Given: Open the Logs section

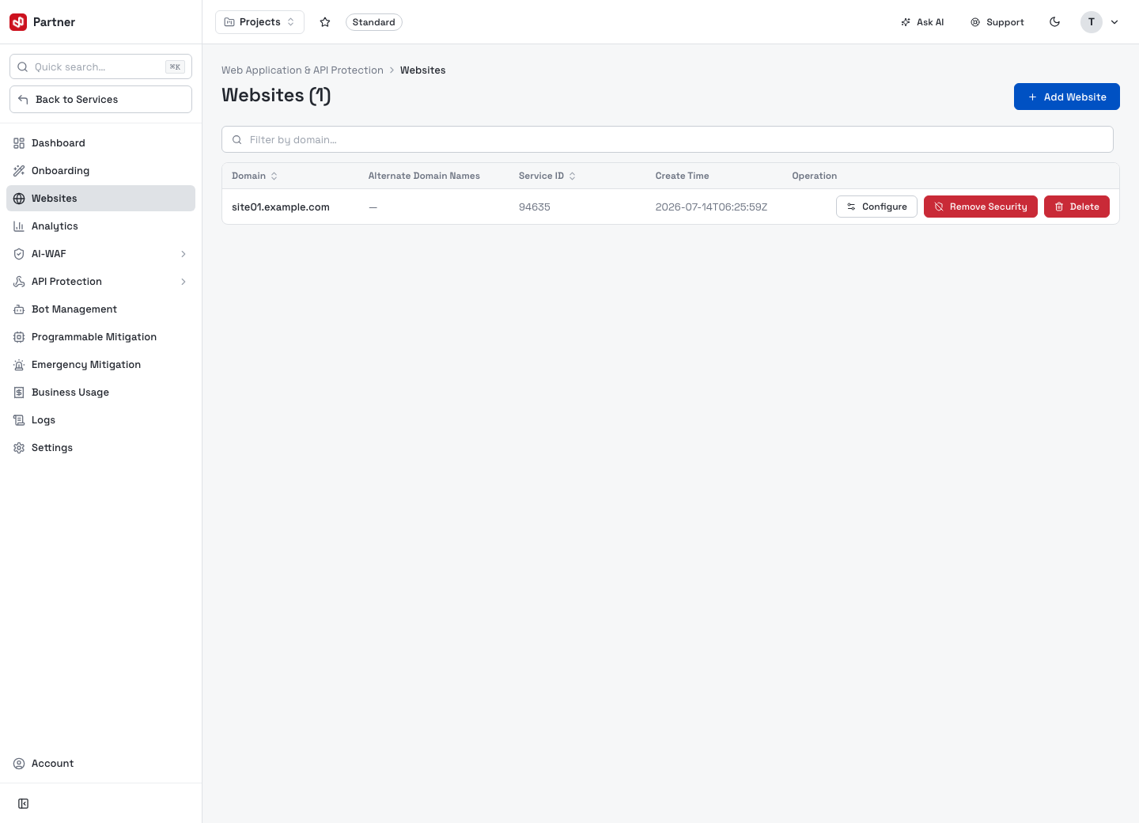Looking at the screenshot, I should pos(100,420).
